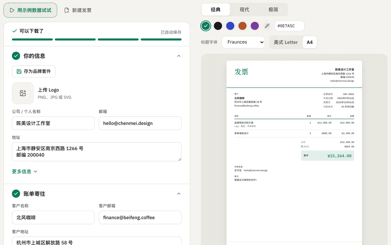Click the first segment of the progress bar

[x=32, y=40]
